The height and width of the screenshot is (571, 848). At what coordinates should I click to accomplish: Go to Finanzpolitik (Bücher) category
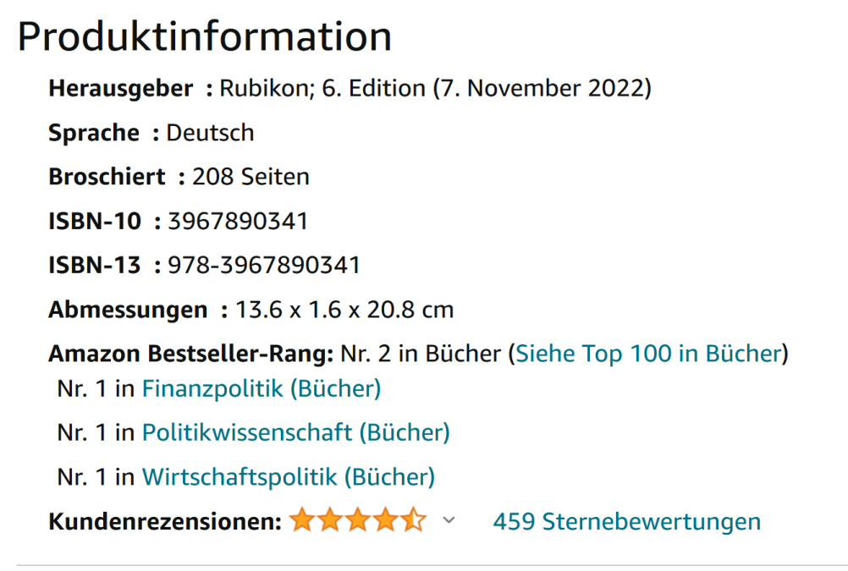click(262, 388)
